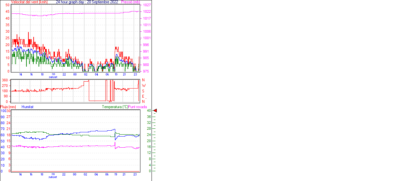
Task: Click the 360 tick on wind direction axis
Action: pos(5,80)
